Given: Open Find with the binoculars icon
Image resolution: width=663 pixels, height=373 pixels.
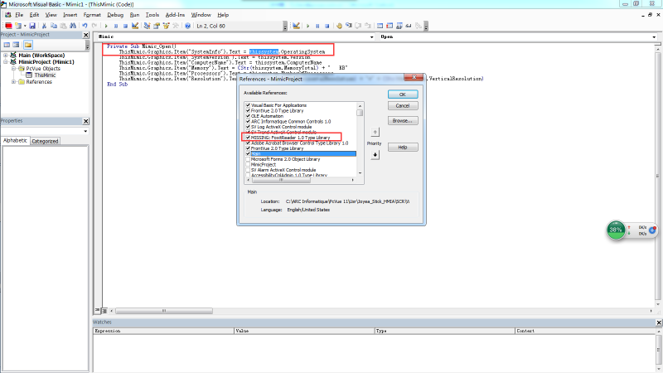Looking at the screenshot, I should [x=73, y=26].
